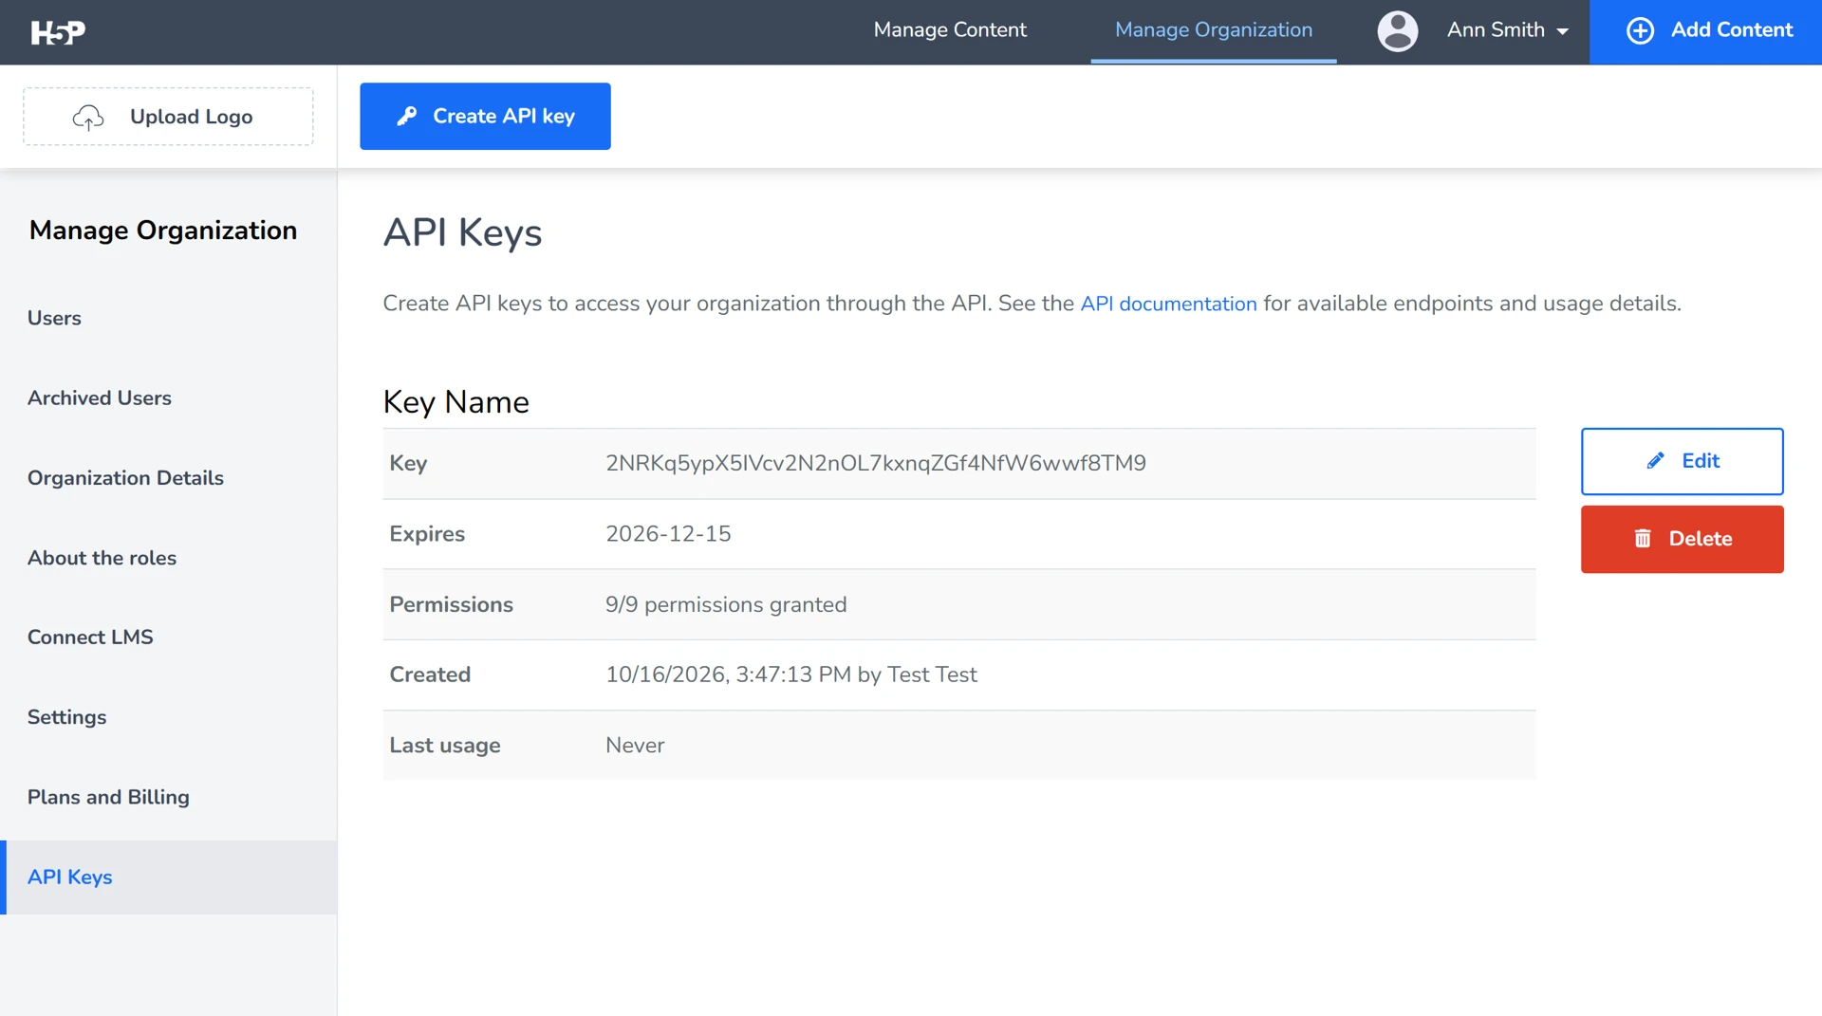Open the API documentation link
Viewport: 1822px width, 1016px height.
(1168, 304)
